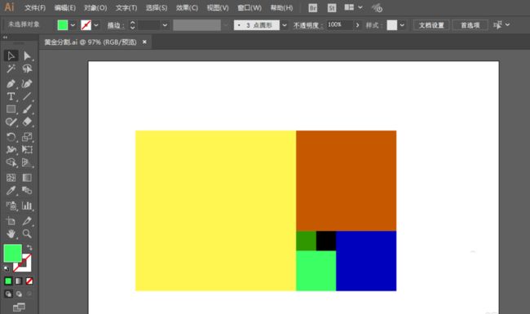
Task: Select the Blend tool
Action: click(27, 191)
